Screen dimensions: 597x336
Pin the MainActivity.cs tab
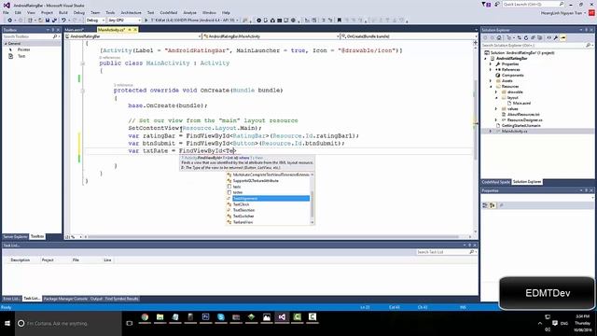[x=130, y=30]
